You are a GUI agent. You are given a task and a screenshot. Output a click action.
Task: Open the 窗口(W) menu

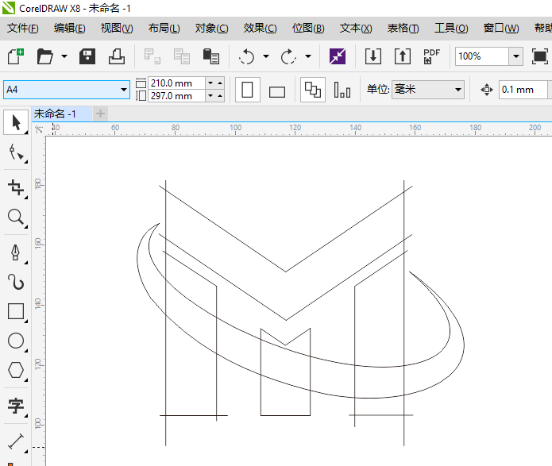click(x=501, y=28)
